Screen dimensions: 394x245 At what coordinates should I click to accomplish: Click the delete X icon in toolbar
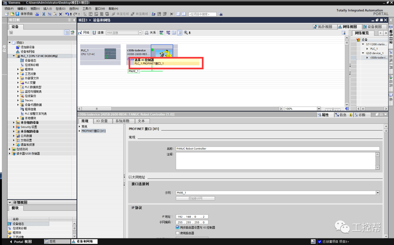[61, 14]
